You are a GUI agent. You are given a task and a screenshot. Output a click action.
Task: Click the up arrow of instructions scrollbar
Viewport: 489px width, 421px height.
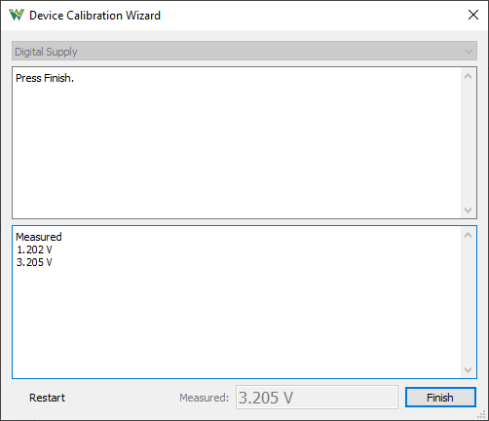coord(468,77)
